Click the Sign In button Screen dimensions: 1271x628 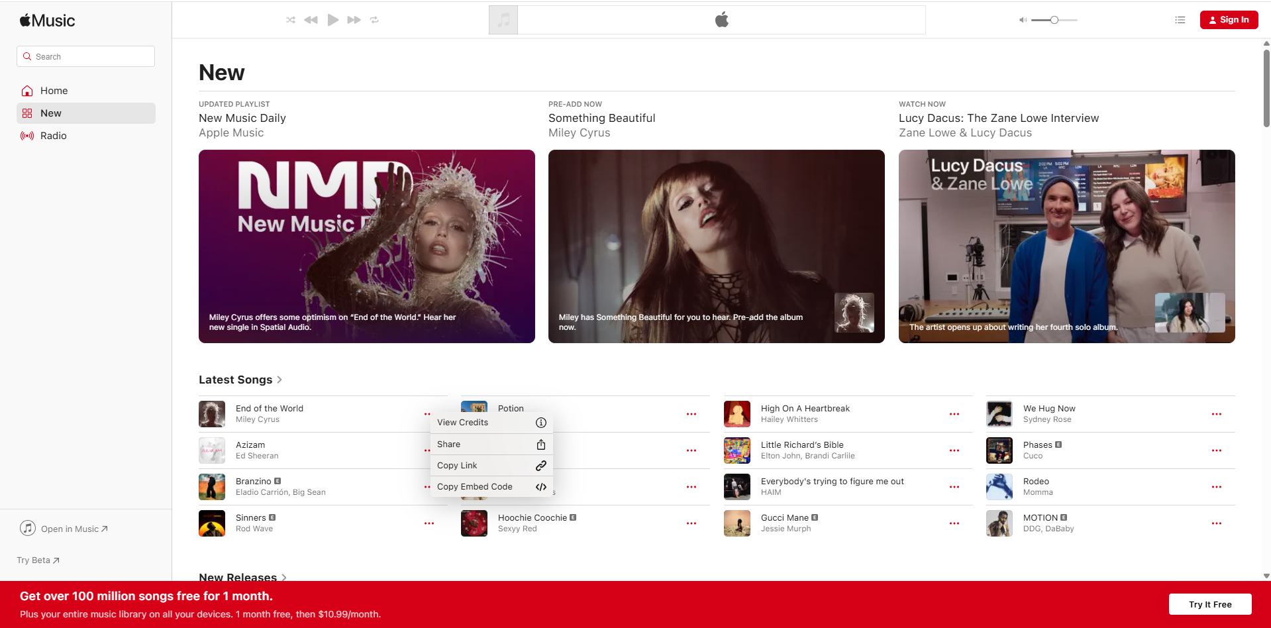click(x=1229, y=20)
